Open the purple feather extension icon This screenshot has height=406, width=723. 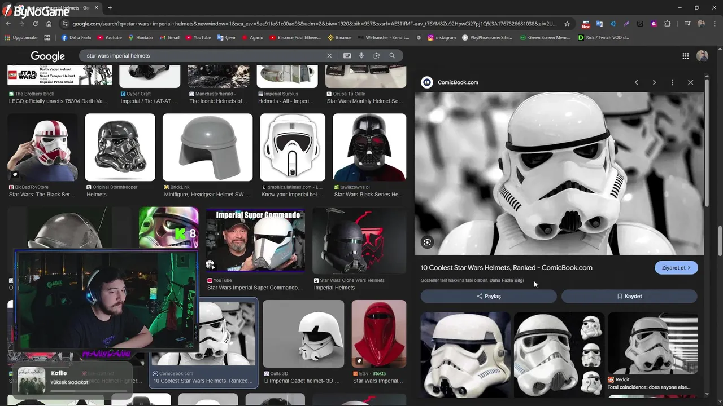[626, 24]
